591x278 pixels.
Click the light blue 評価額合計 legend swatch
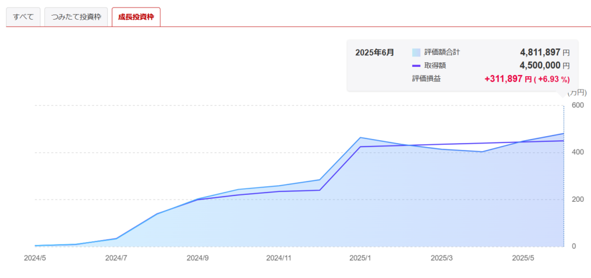click(x=416, y=52)
